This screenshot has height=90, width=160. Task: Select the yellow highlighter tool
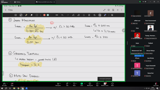click(x=26, y=15)
